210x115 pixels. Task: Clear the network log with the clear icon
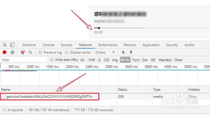12,52
